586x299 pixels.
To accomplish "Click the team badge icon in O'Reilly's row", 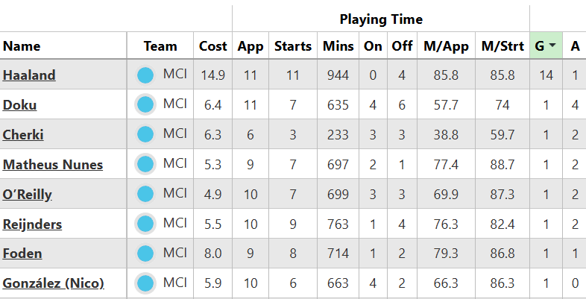I will [145, 194].
